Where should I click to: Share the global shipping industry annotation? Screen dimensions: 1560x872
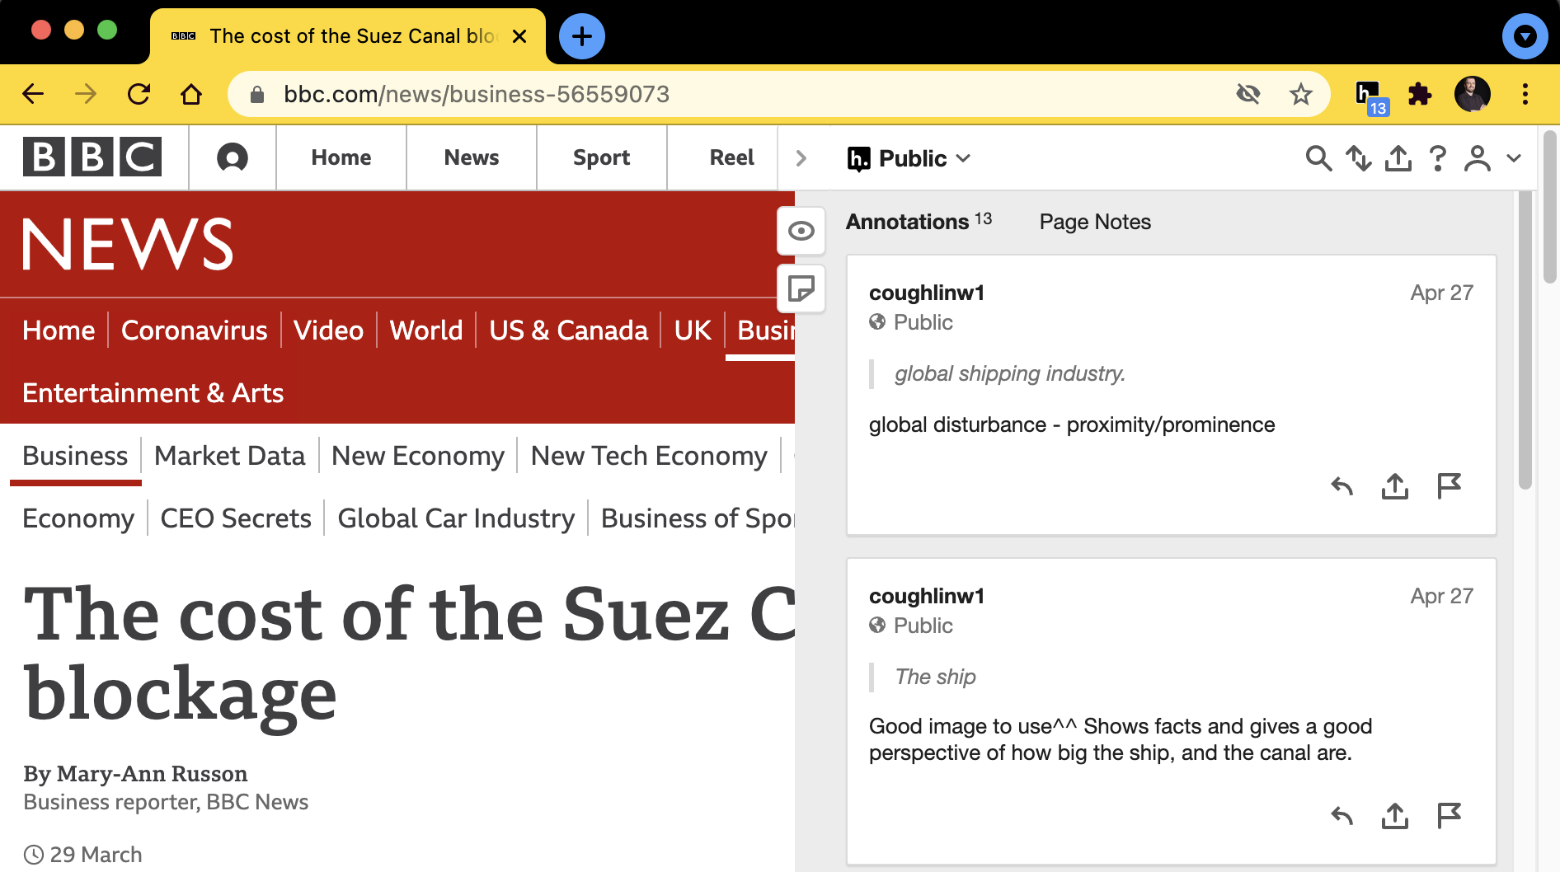click(1395, 486)
